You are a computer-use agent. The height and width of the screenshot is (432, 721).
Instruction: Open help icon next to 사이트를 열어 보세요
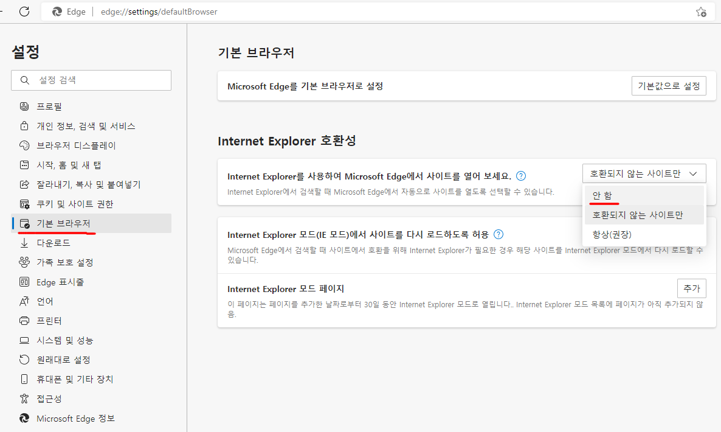point(520,176)
